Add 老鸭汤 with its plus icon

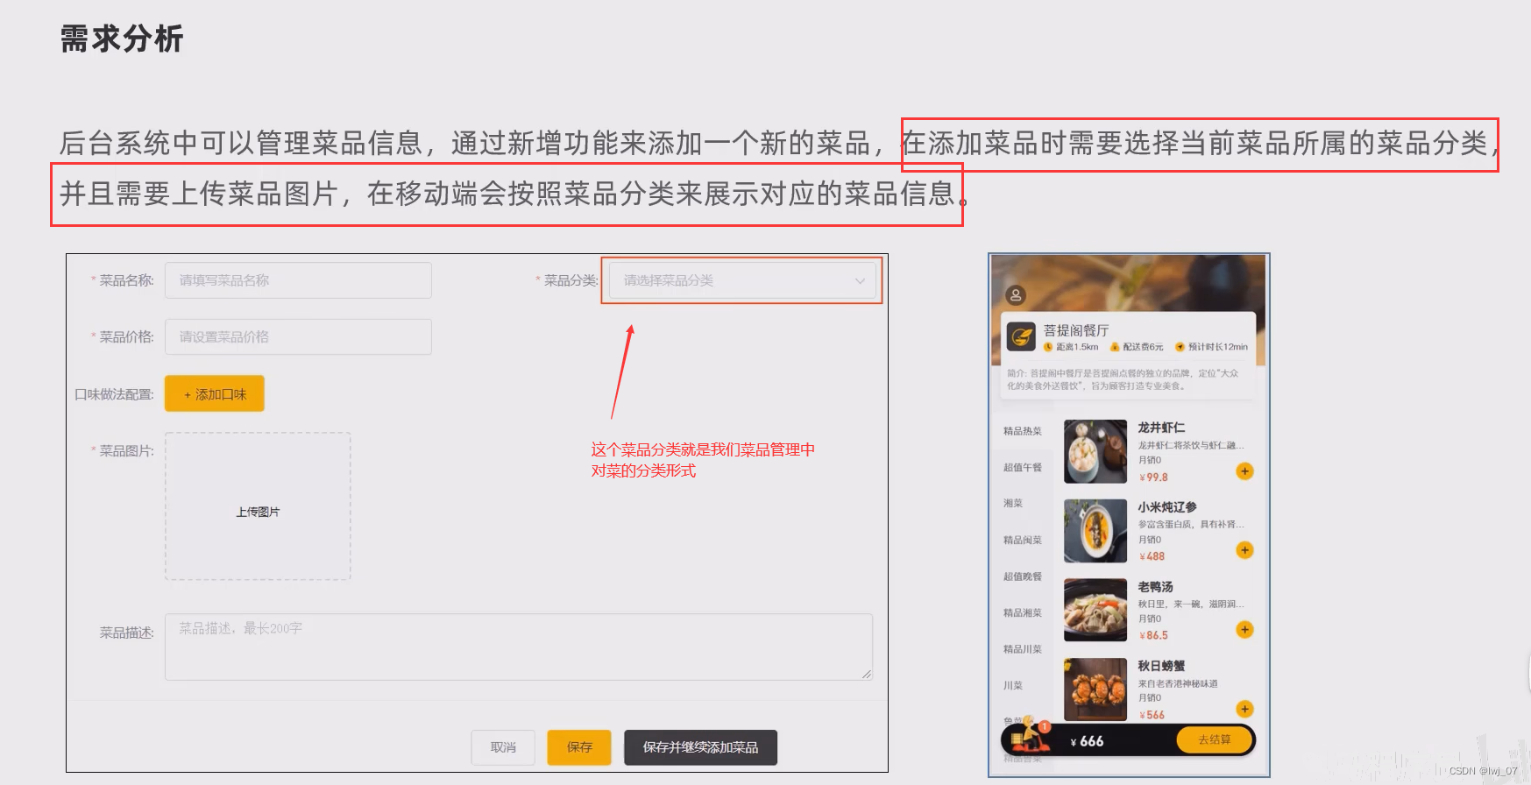(x=1244, y=630)
